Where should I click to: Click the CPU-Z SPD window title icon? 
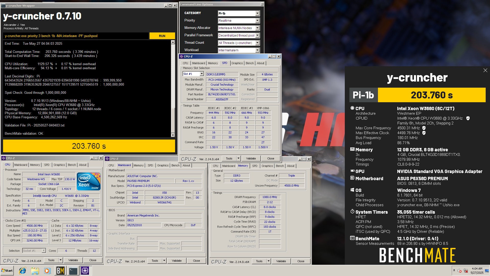pyautogui.click(x=181, y=56)
